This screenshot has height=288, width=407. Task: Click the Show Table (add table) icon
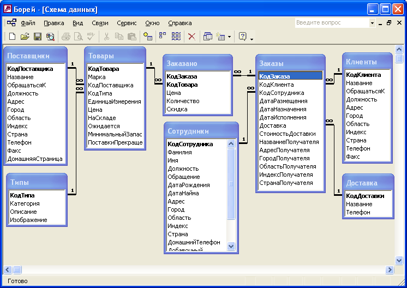[148, 37]
